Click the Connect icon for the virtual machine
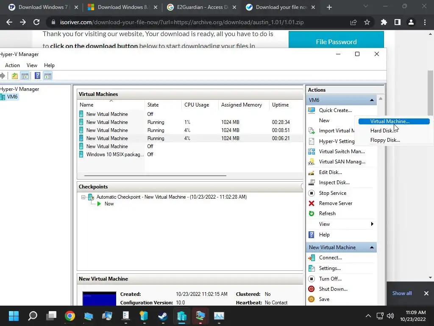434x326 pixels. click(x=312, y=258)
